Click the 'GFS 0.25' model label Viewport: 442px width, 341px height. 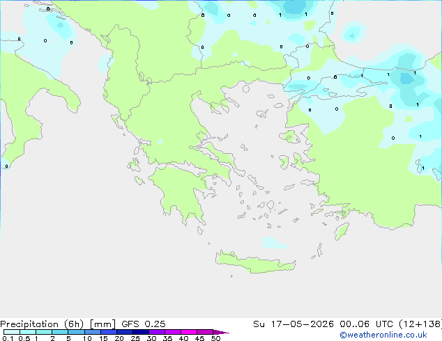(143, 324)
